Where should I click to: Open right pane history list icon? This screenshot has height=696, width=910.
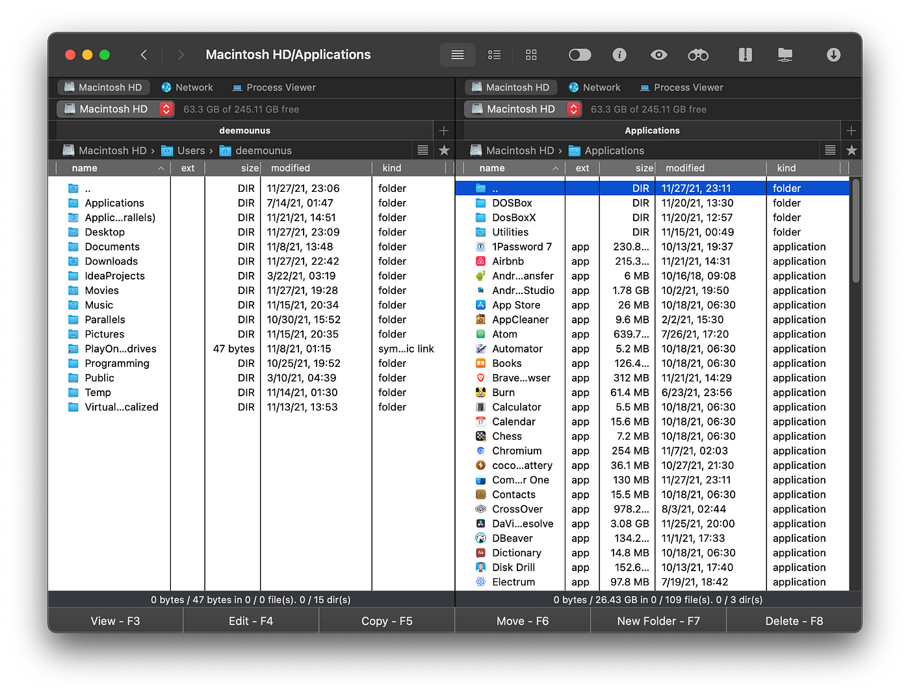tap(831, 150)
